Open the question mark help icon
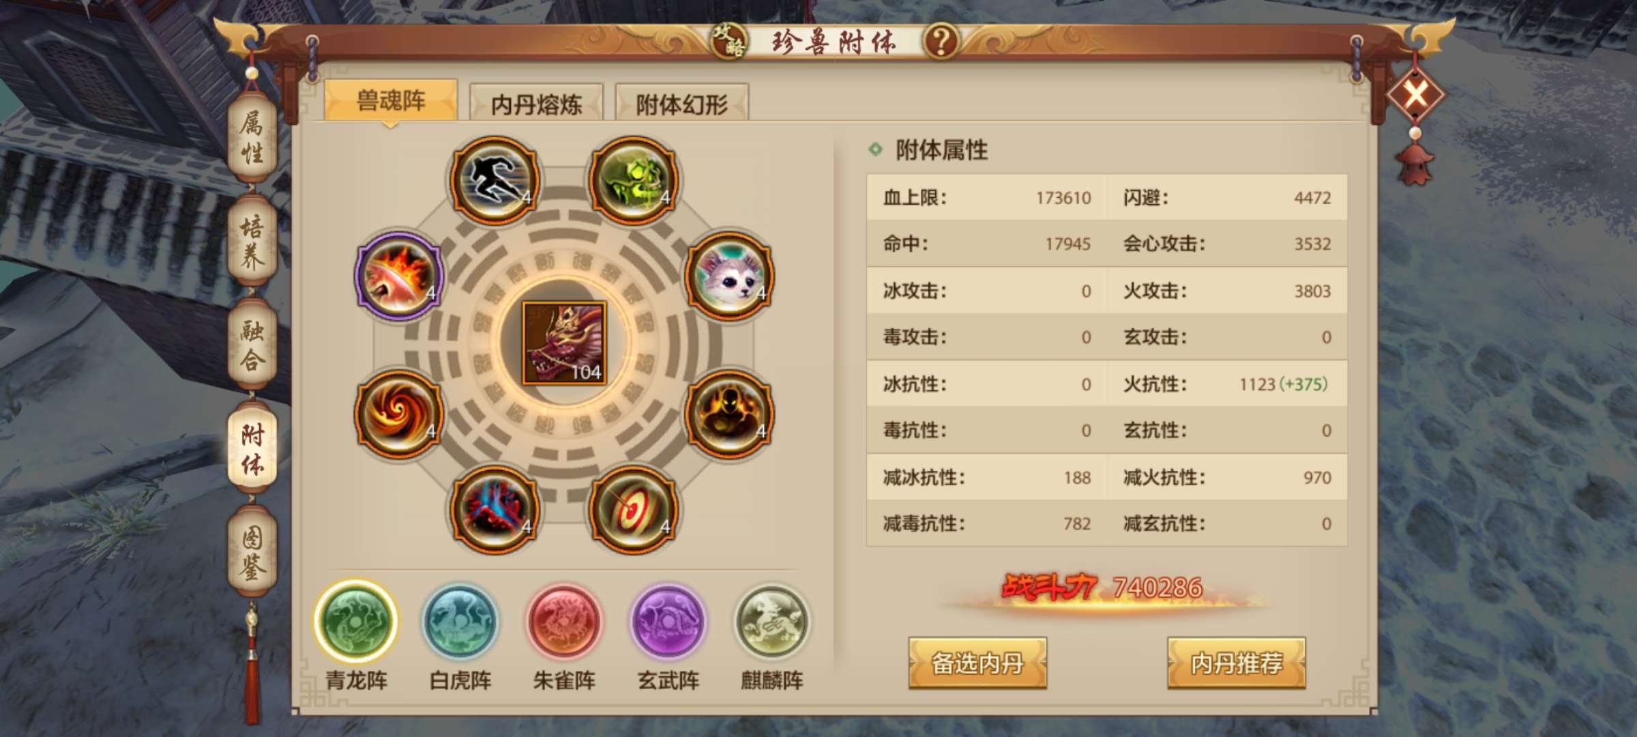This screenshot has height=737, width=1637. [x=941, y=41]
